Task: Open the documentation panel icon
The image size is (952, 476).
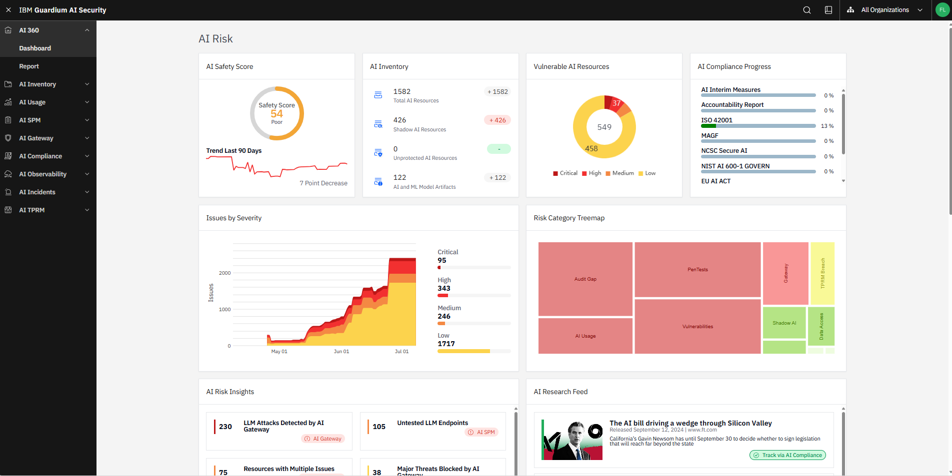Action: click(x=828, y=10)
